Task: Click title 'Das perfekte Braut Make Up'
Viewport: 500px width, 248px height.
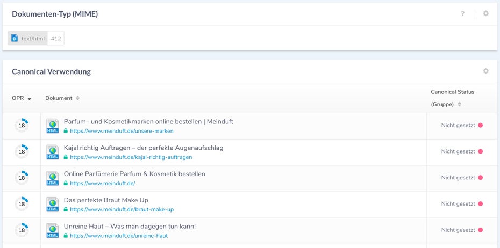Action: click(x=106, y=200)
